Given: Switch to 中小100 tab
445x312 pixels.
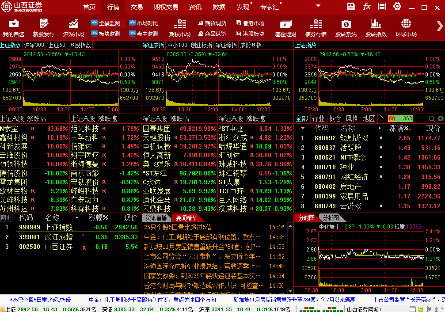Looking at the screenshot, I should [177, 45].
